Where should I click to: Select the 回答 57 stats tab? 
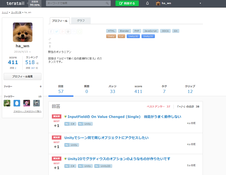[61, 90]
